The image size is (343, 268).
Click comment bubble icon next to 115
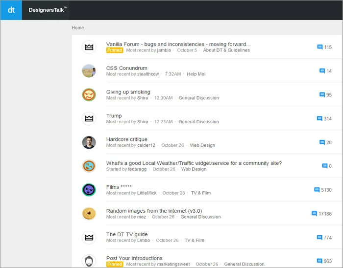[320, 47]
